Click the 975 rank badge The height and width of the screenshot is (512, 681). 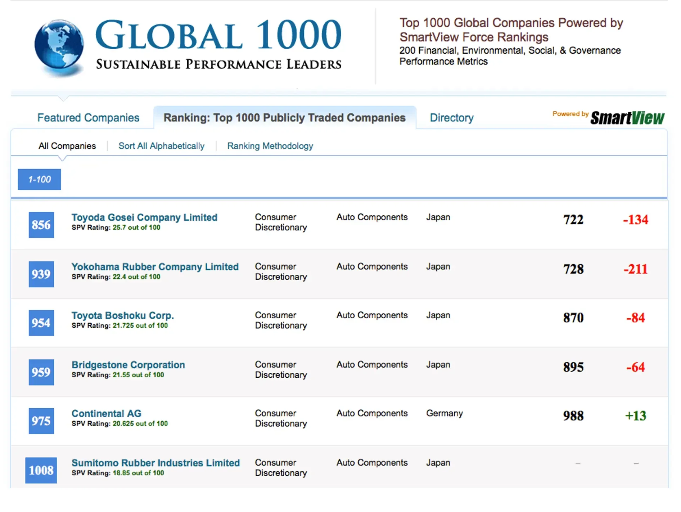(x=41, y=421)
